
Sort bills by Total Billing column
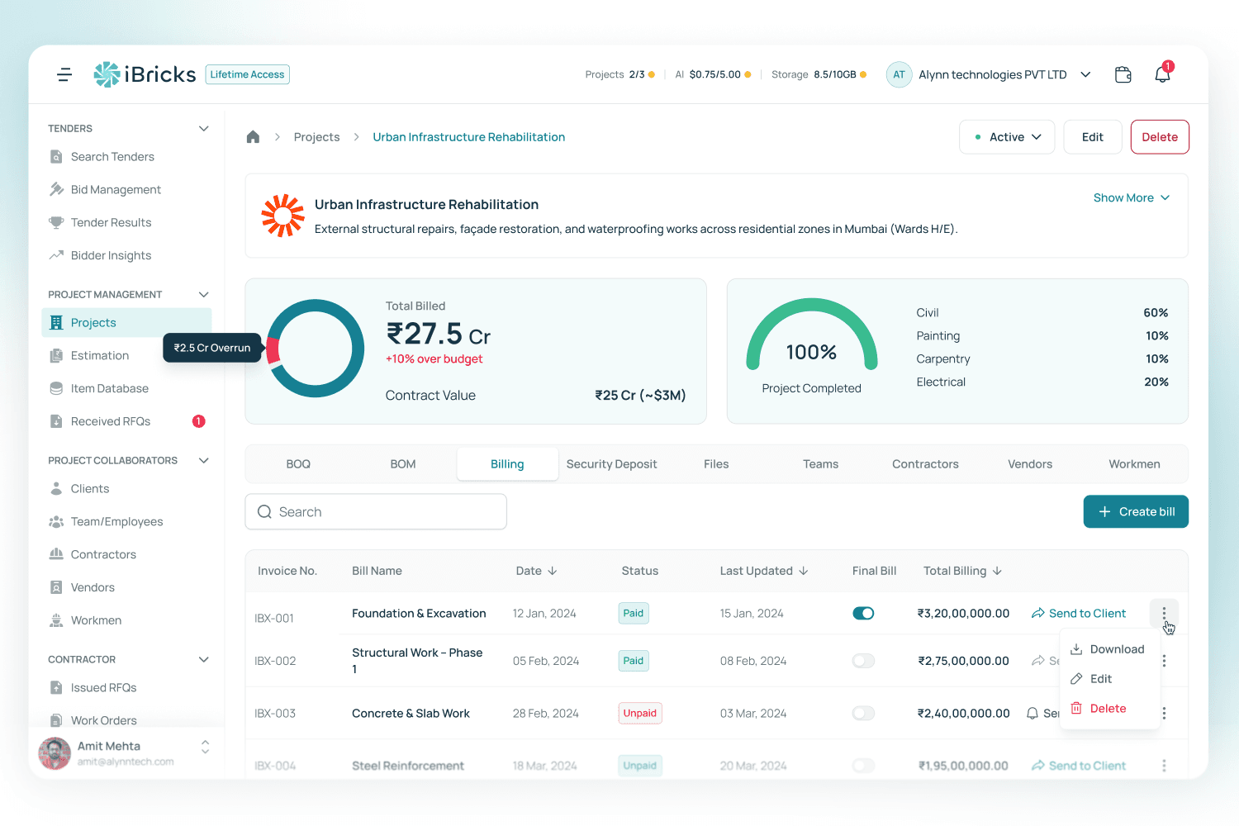963,572
